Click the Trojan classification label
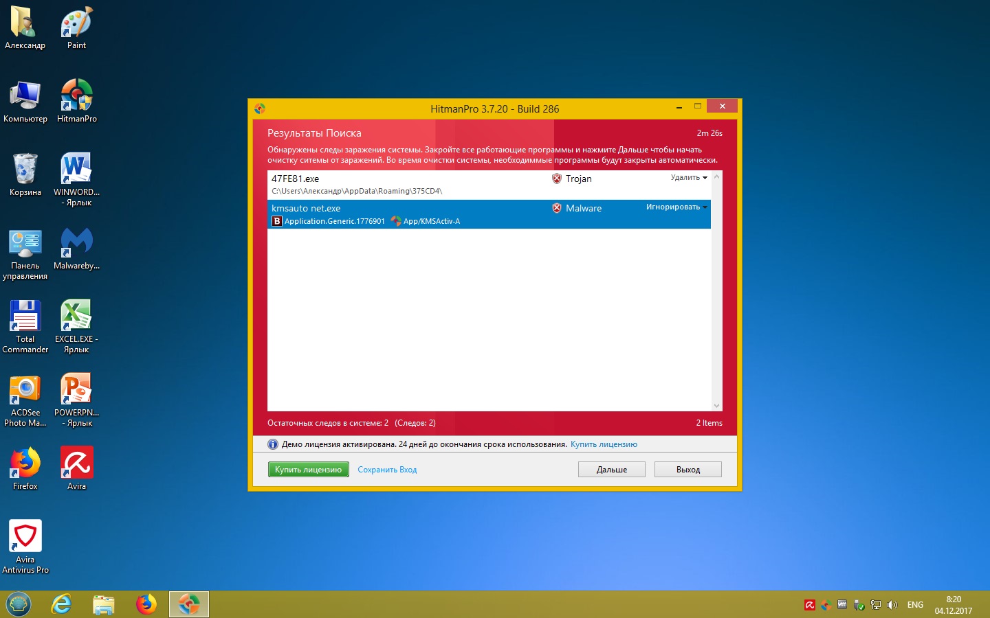The width and height of the screenshot is (990, 618). pyautogui.click(x=579, y=179)
